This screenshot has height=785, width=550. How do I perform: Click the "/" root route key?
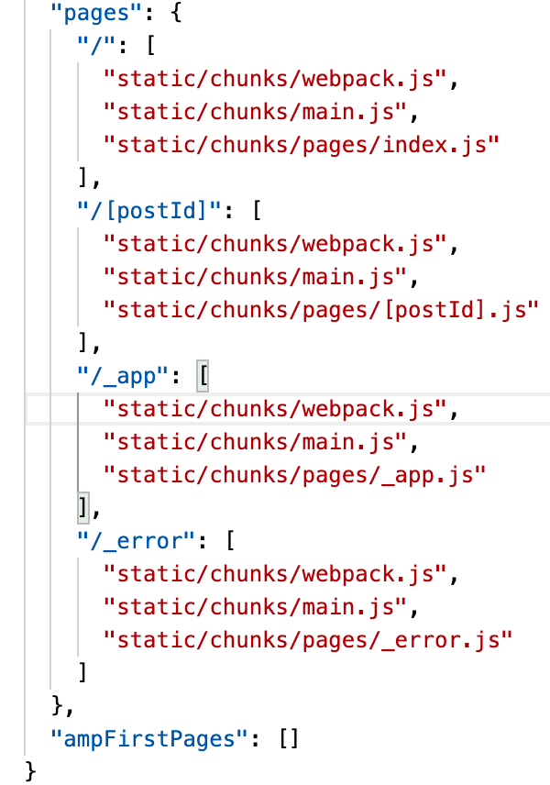coord(94,48)
